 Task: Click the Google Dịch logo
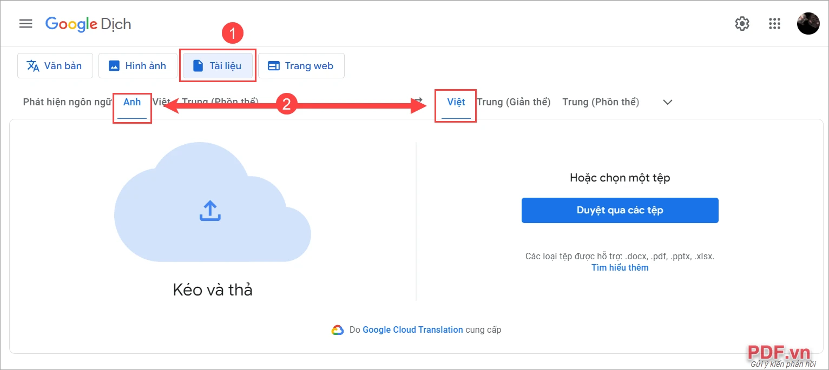(88, 24)
